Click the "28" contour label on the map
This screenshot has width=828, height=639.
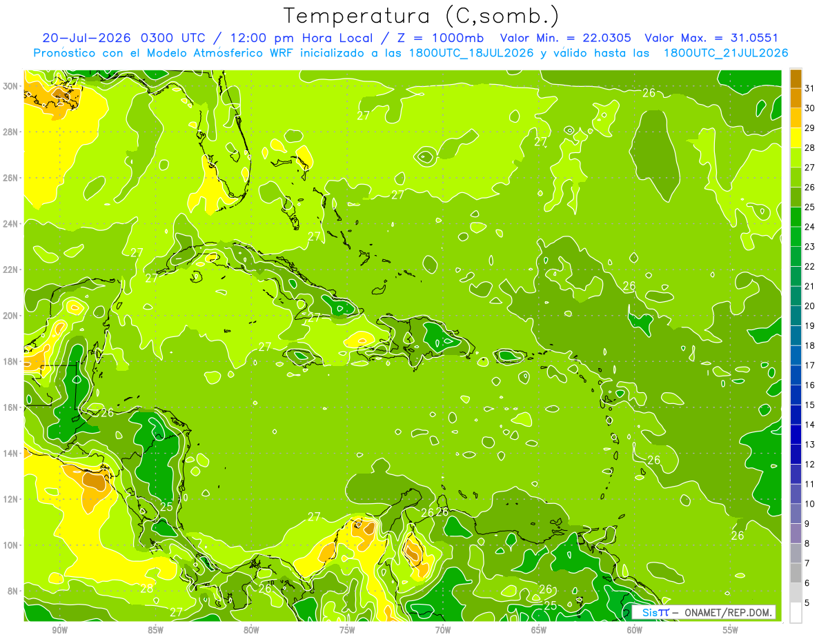pyautogui.click(x=147, y=589)
